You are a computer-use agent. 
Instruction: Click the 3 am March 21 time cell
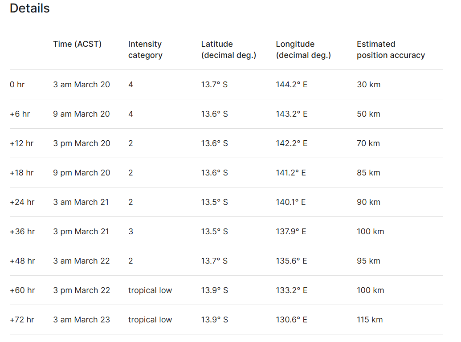point(81,202)
